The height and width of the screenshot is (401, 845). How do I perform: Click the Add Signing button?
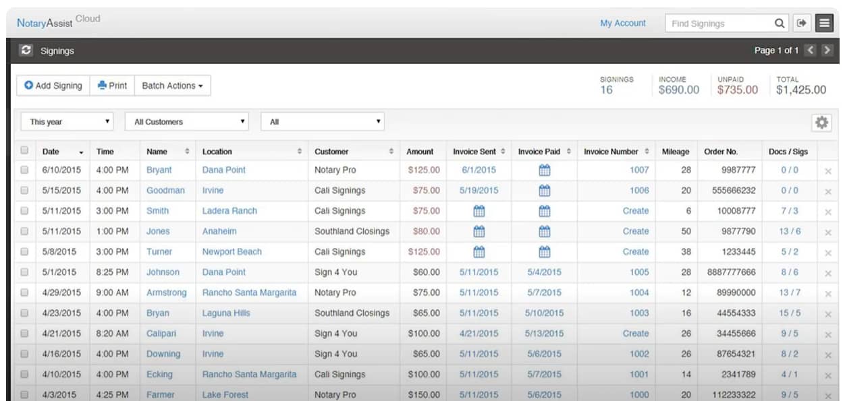coord(53,85)
